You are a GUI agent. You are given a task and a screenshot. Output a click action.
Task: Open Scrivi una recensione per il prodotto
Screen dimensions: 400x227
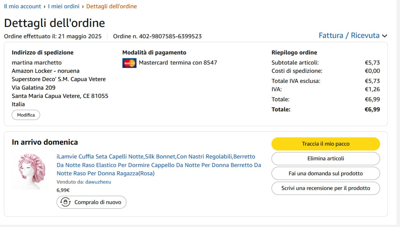click(326, 188)
